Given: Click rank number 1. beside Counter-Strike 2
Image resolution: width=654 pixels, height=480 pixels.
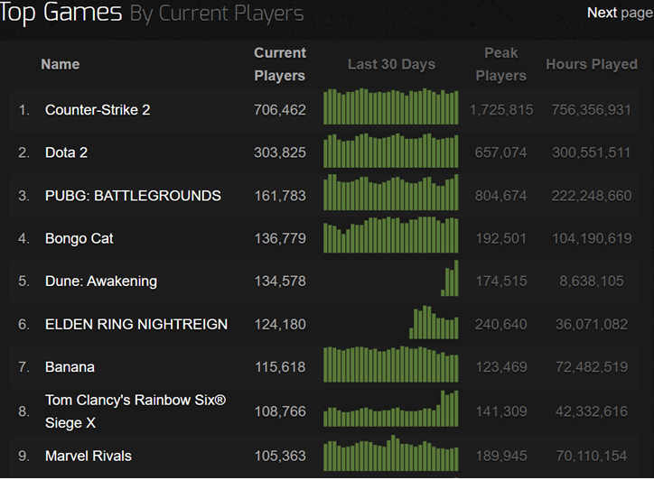Looking at the screenshot, I should click(23, 110).
